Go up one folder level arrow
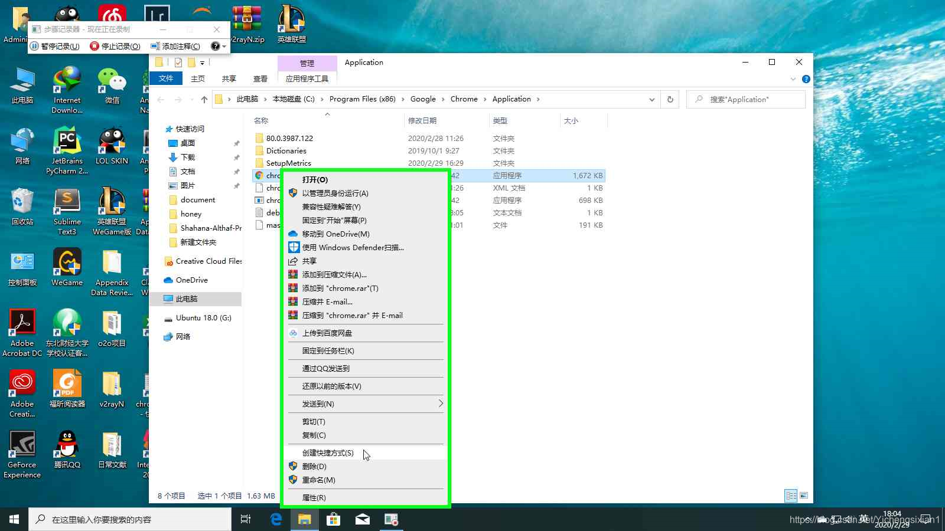Image resolution: width=945 pixels, height=531 pixels. (x=204, y=99)
